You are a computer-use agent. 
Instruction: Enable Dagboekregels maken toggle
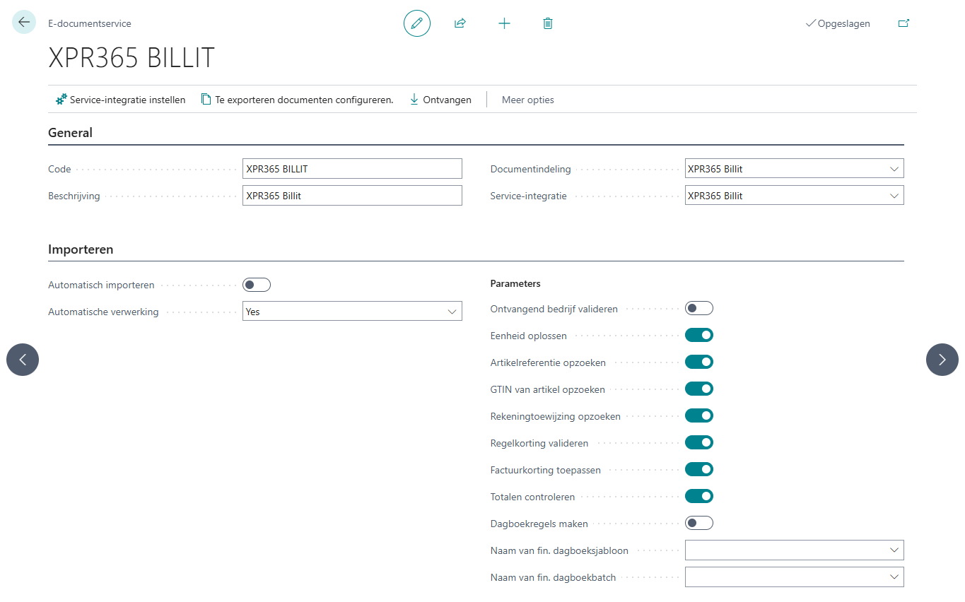[x=699, y=523]
